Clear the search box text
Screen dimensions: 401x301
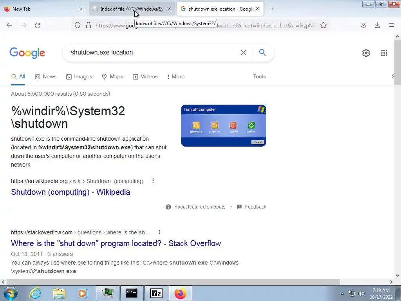coord(244,53)
